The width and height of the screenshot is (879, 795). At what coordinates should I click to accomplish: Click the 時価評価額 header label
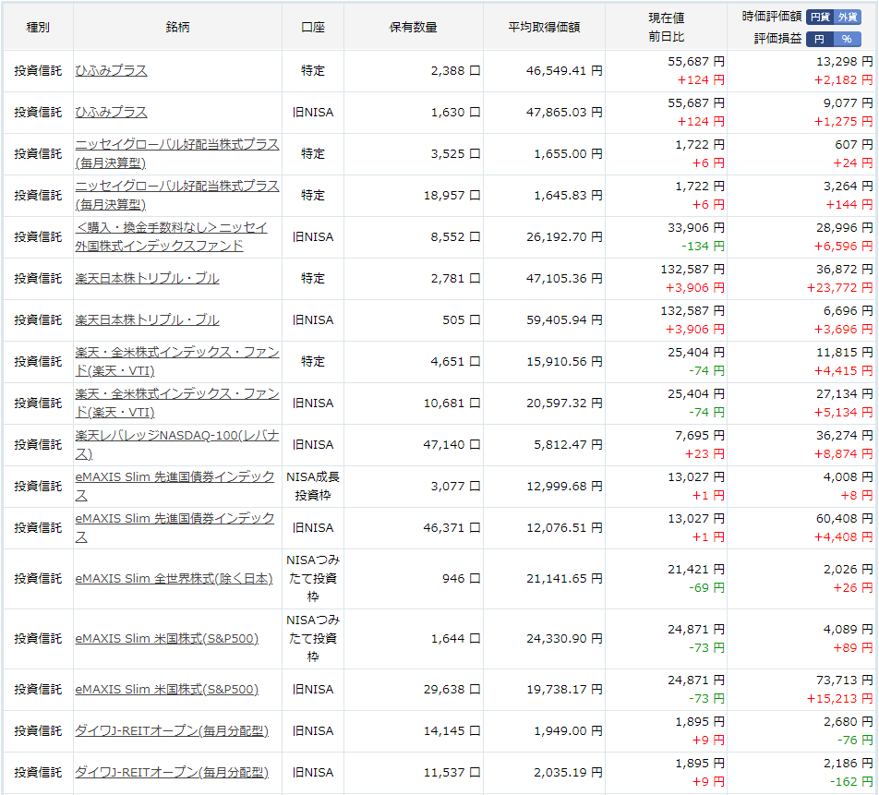[772, 17]
